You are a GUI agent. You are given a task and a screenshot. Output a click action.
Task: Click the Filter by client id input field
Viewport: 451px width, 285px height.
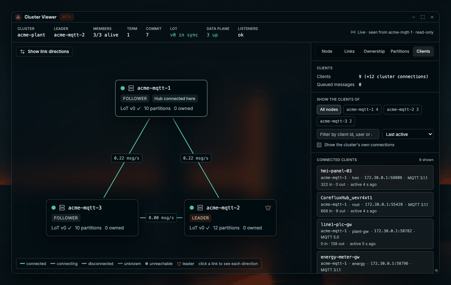point(348,134)
